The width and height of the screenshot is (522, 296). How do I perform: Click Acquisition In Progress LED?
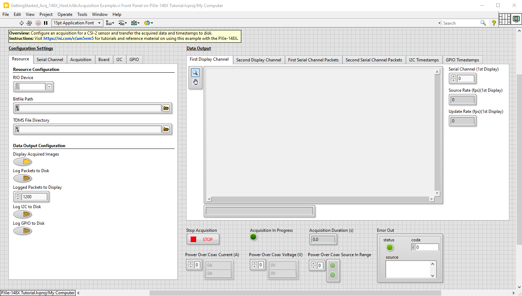pyautogui.click(x=253, y=237)
